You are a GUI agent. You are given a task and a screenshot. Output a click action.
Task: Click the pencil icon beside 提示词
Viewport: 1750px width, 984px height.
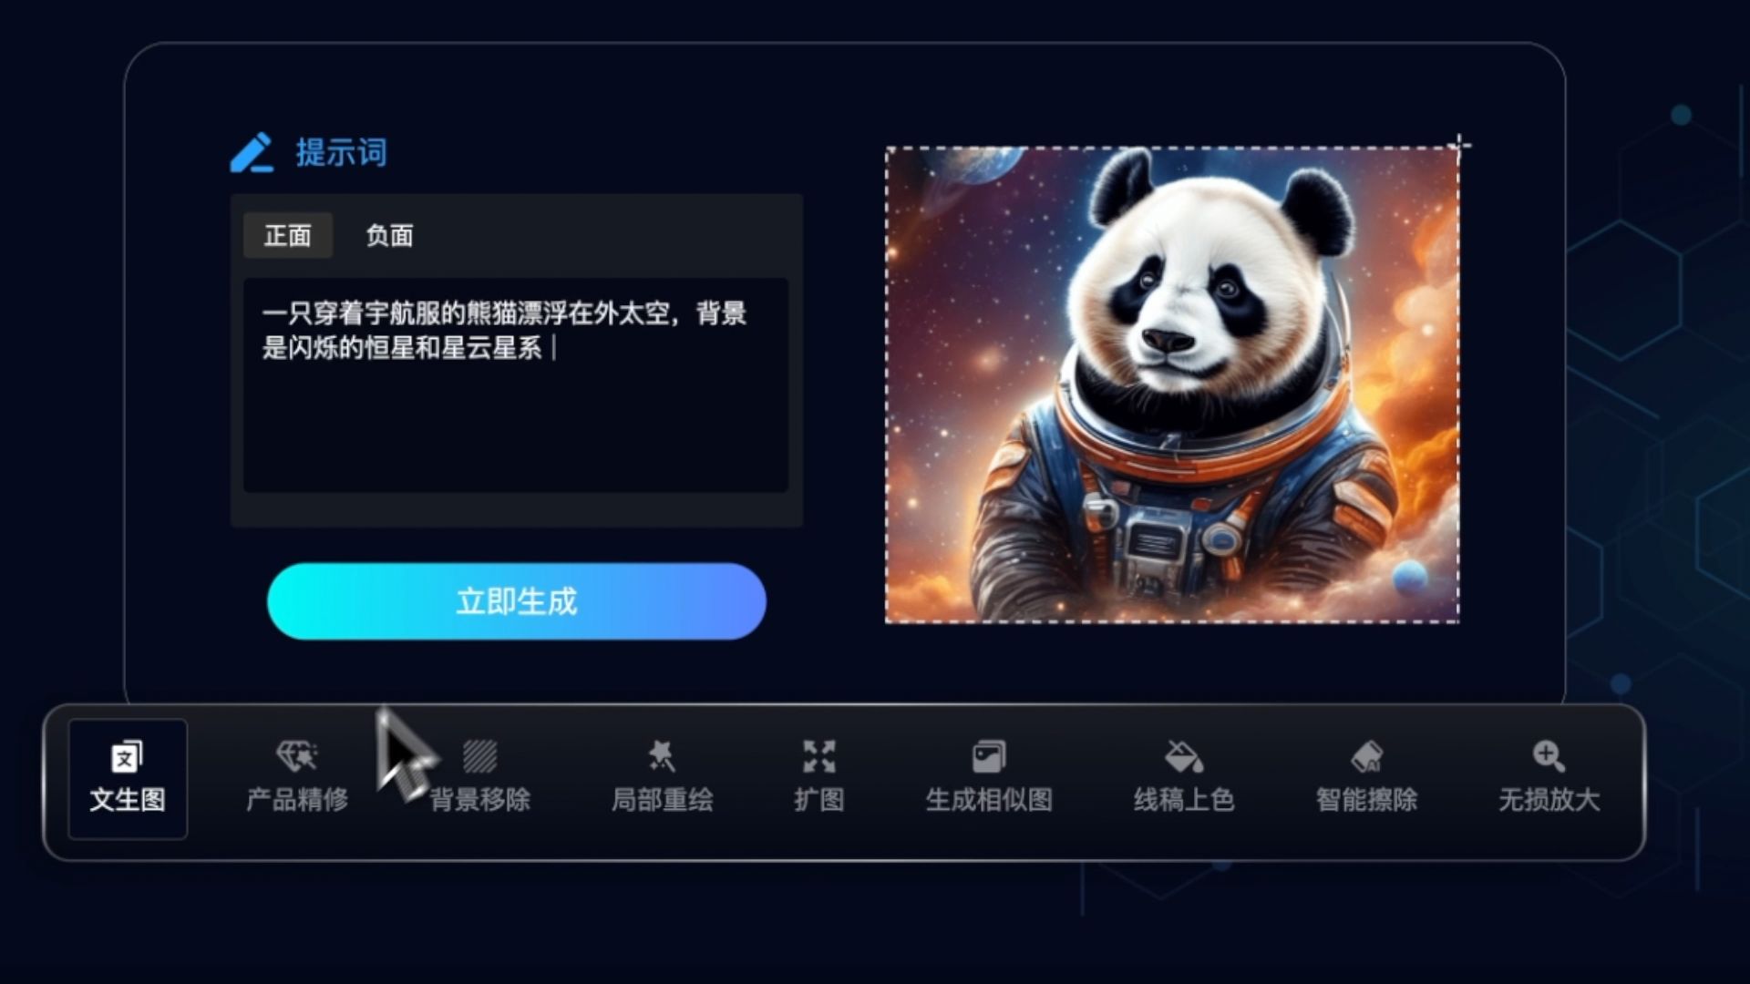252,152
